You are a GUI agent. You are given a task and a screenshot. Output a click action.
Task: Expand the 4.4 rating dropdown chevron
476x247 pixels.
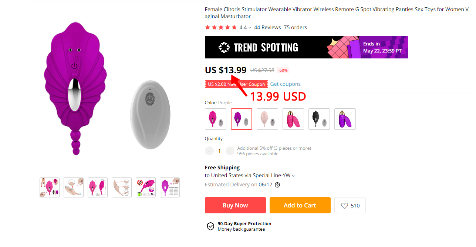(x=250, y=28)
